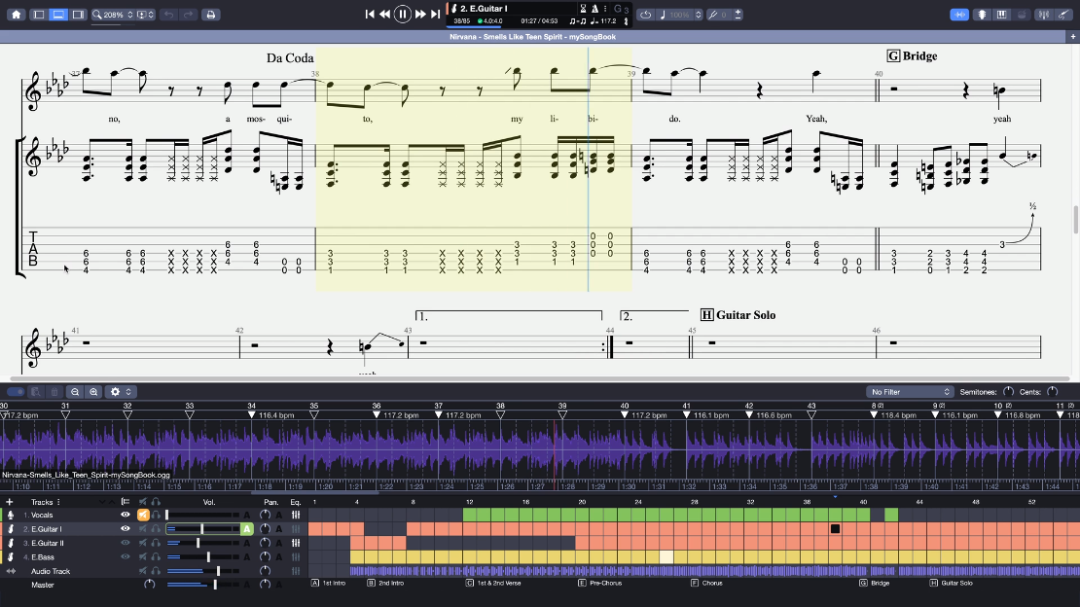The height and width of the screenshot is (607, 1080).
Task: Jump to the Chorus section marker
Action: click(x=707, y=584)
